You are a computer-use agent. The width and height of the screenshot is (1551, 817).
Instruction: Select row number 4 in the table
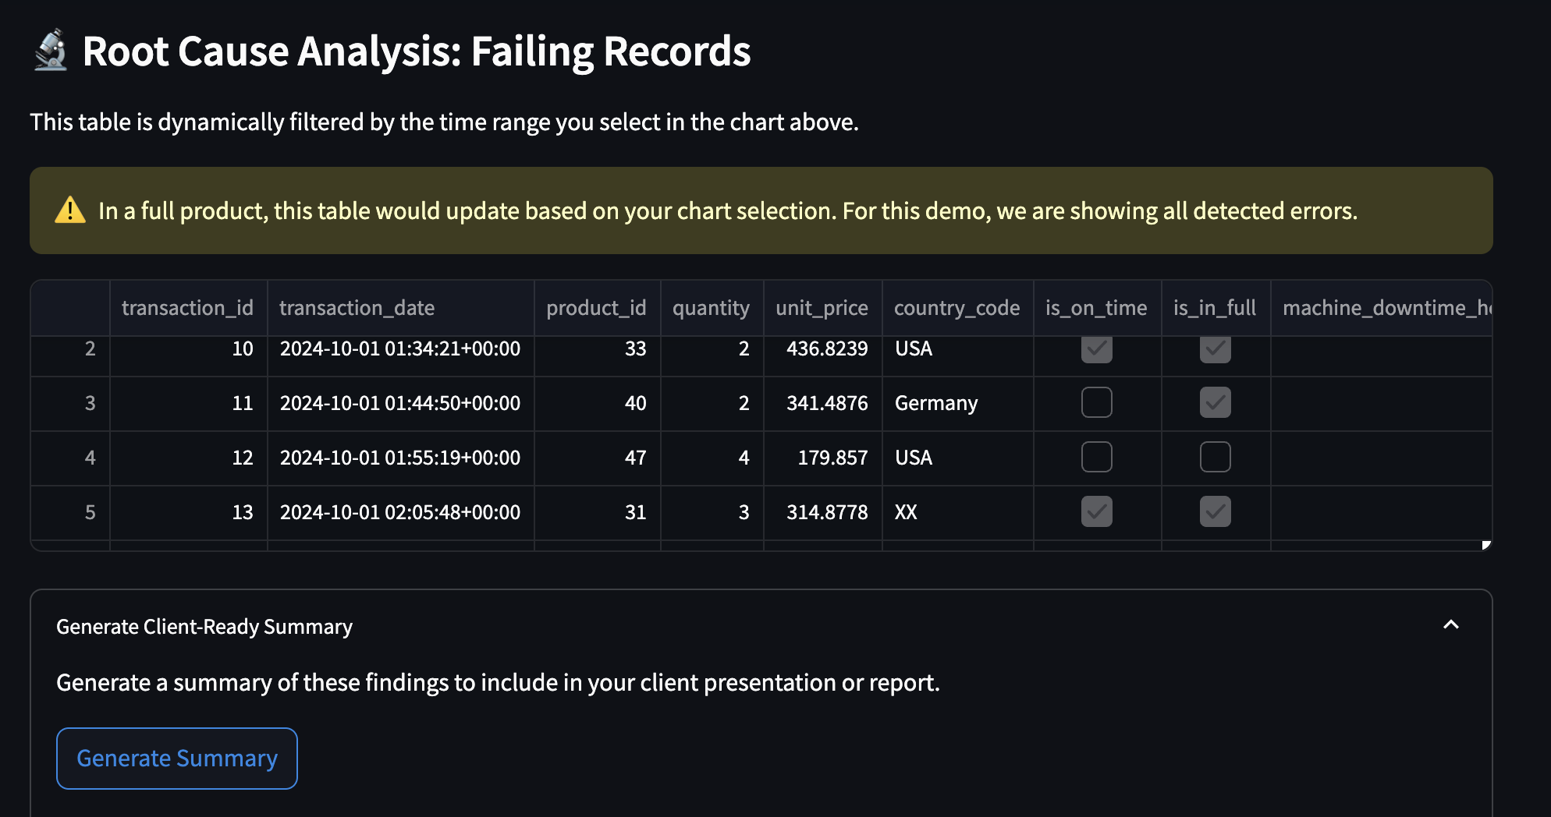pyautogui.click(x=91, y=458)
